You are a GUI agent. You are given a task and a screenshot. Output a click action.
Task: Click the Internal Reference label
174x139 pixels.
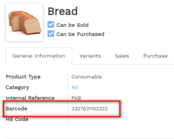[x=30, y=98]
